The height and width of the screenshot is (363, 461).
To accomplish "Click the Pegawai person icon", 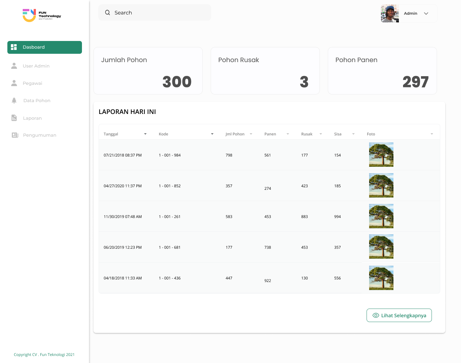I will (14, 83).
